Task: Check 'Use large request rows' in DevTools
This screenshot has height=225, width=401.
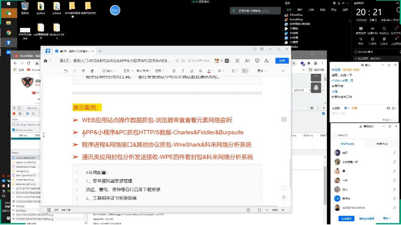Action: point(14,125)
